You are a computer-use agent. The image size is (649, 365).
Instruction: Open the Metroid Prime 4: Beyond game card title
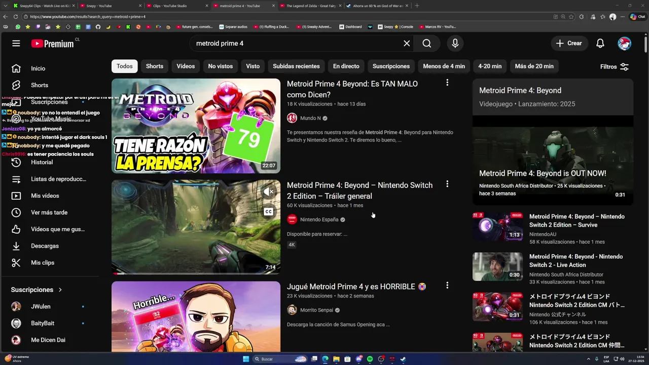point(520,91)
